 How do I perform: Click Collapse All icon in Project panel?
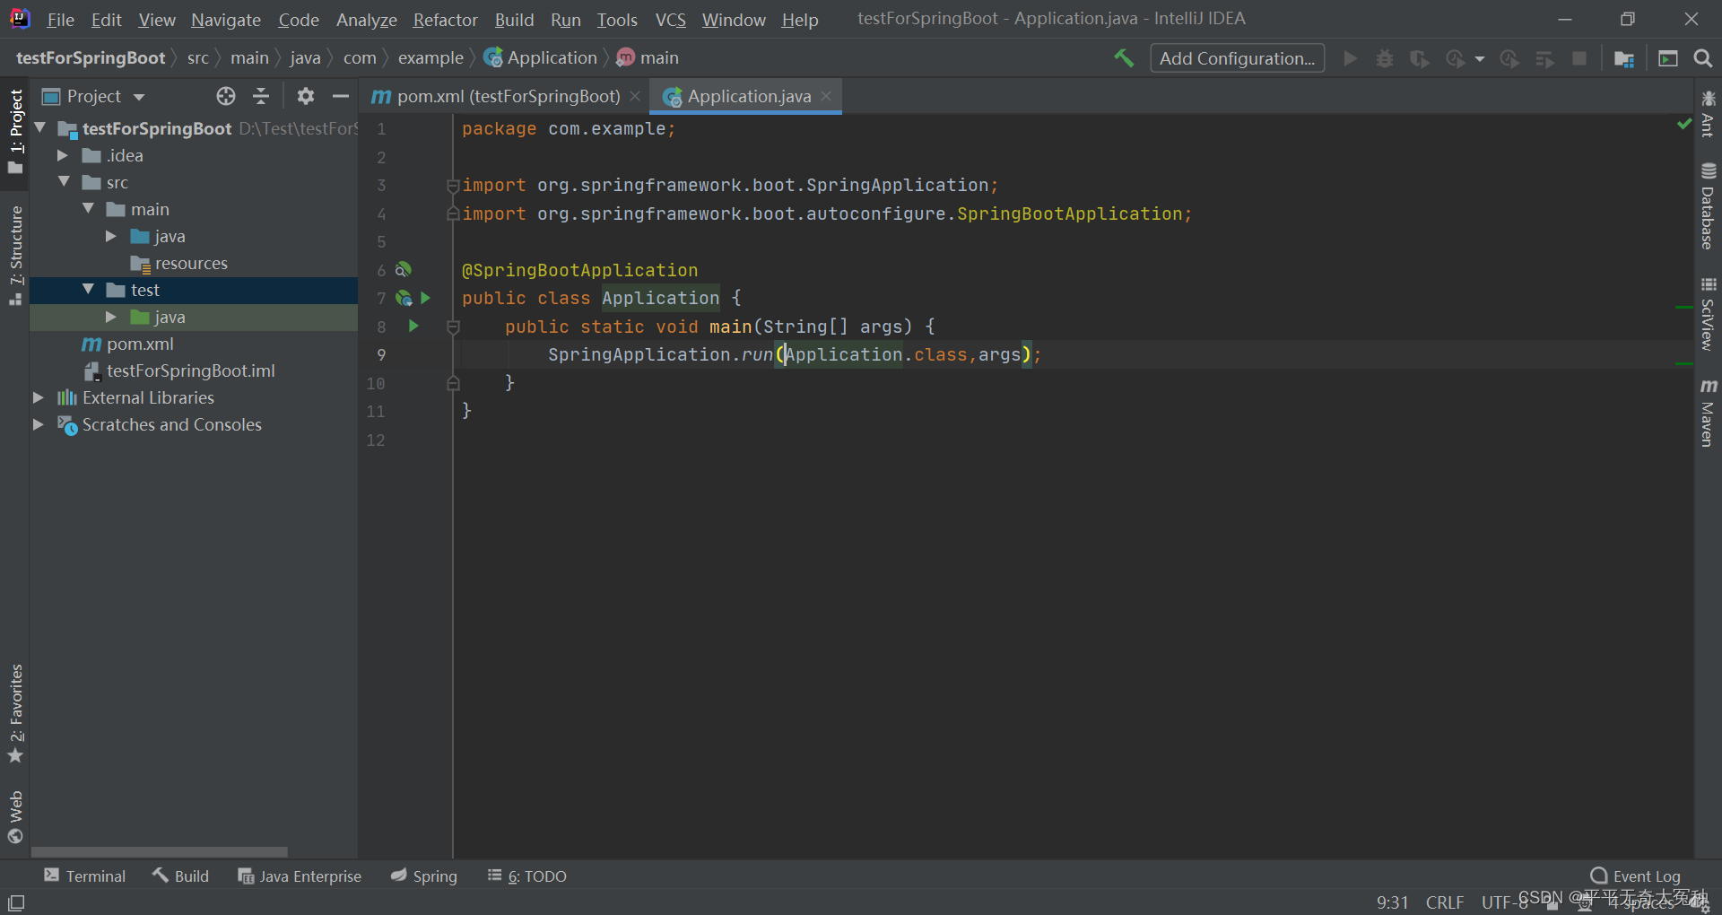pos(261,96)
